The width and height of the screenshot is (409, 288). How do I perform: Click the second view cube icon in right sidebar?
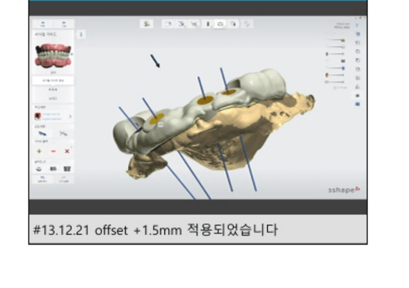[358, 51]
